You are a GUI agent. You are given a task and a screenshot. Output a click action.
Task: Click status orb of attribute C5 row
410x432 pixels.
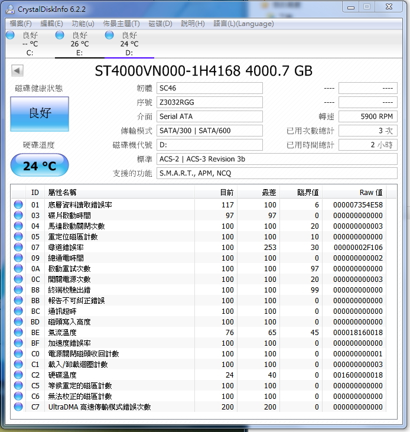point(18,386)
